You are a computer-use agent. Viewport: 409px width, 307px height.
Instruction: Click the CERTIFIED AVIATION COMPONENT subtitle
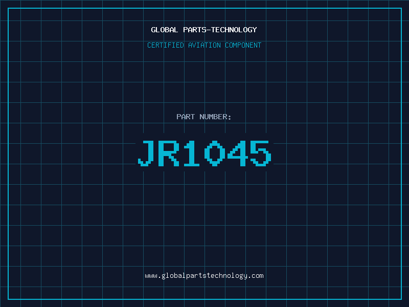[x=204, y=45]
